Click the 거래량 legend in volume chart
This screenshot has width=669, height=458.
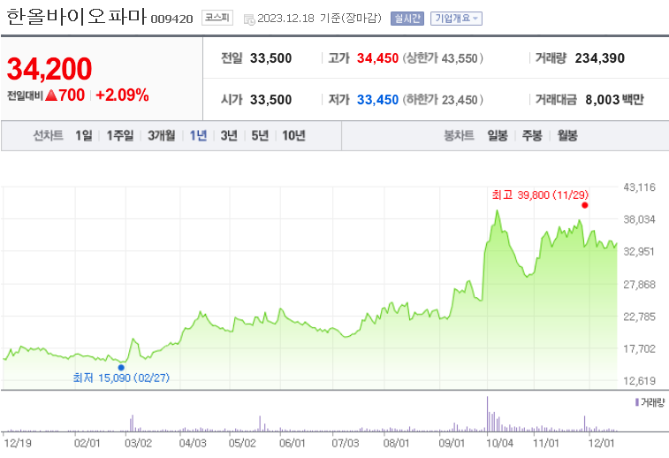(x=650, y=402)
